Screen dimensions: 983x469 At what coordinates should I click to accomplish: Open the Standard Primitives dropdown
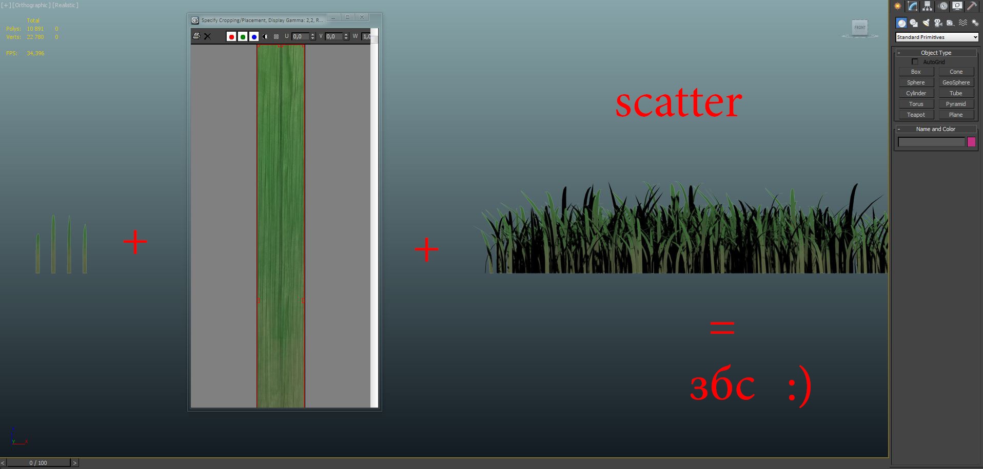coord(937,37)
